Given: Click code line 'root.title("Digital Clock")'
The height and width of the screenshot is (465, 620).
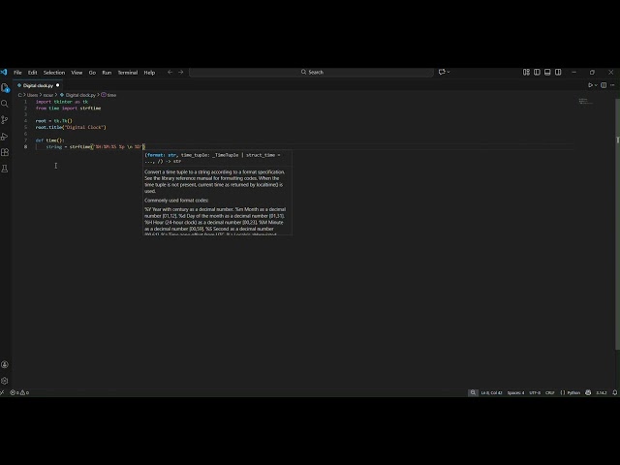Looking at the screenshot, I should [x=71, y=127].
